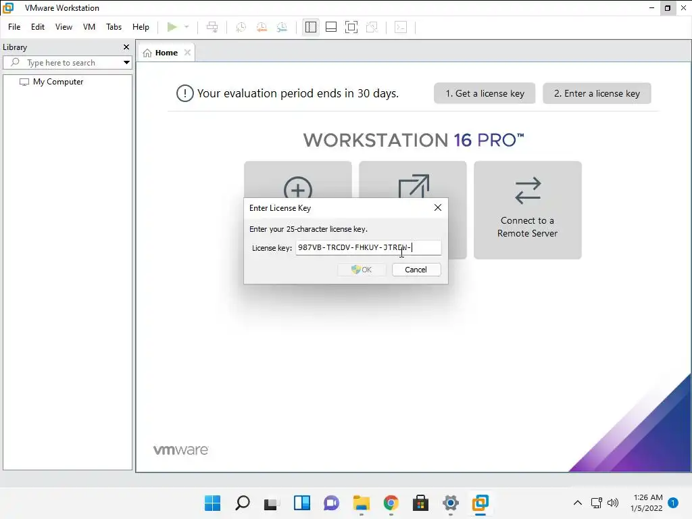Viewport: 692px width, 519px height.
Task: Click the Take Snapshot toolbar icon
Action: 241,27
